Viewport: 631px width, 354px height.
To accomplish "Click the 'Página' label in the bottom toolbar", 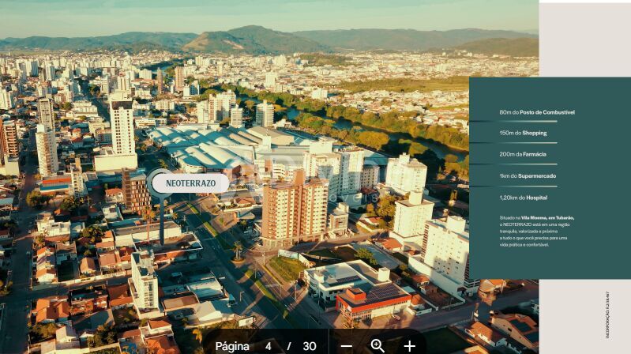I will coord(232,346).
